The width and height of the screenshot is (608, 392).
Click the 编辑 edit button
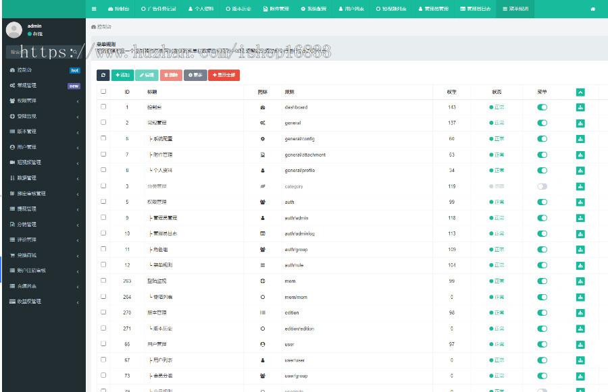point(147,75)
